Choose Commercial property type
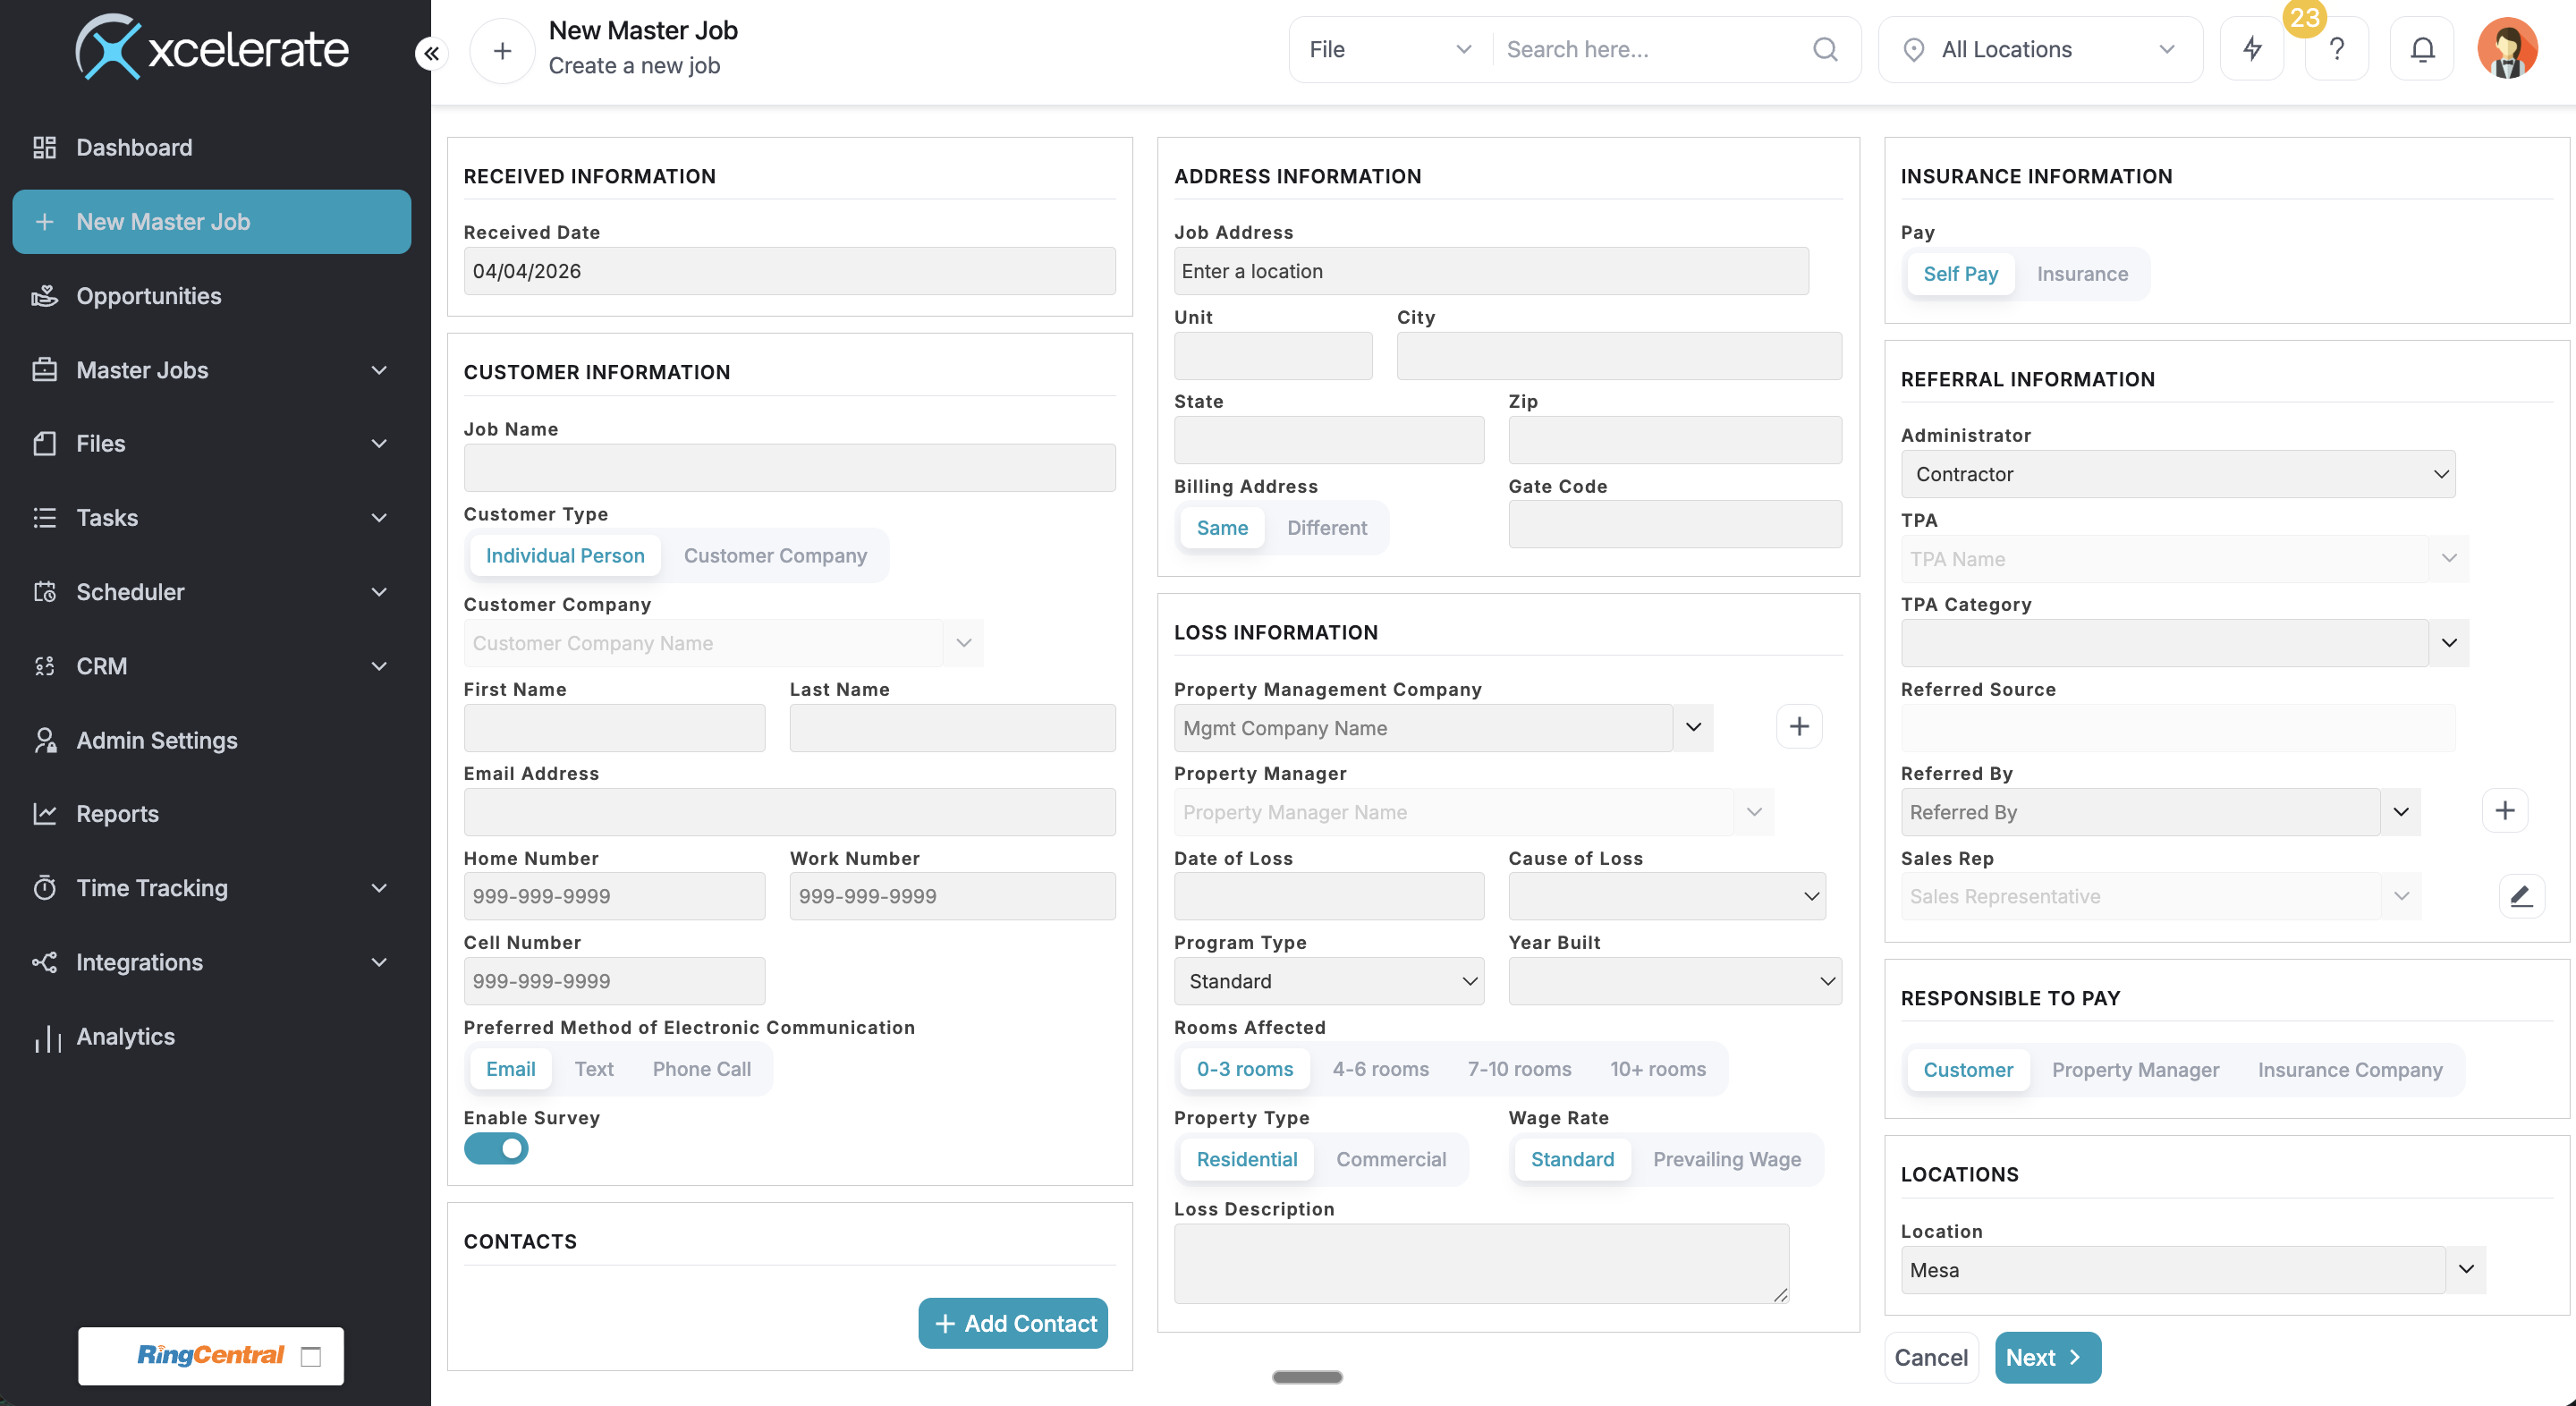The height and width of the screenshot is (1406, 2576). [1390, 1159]
